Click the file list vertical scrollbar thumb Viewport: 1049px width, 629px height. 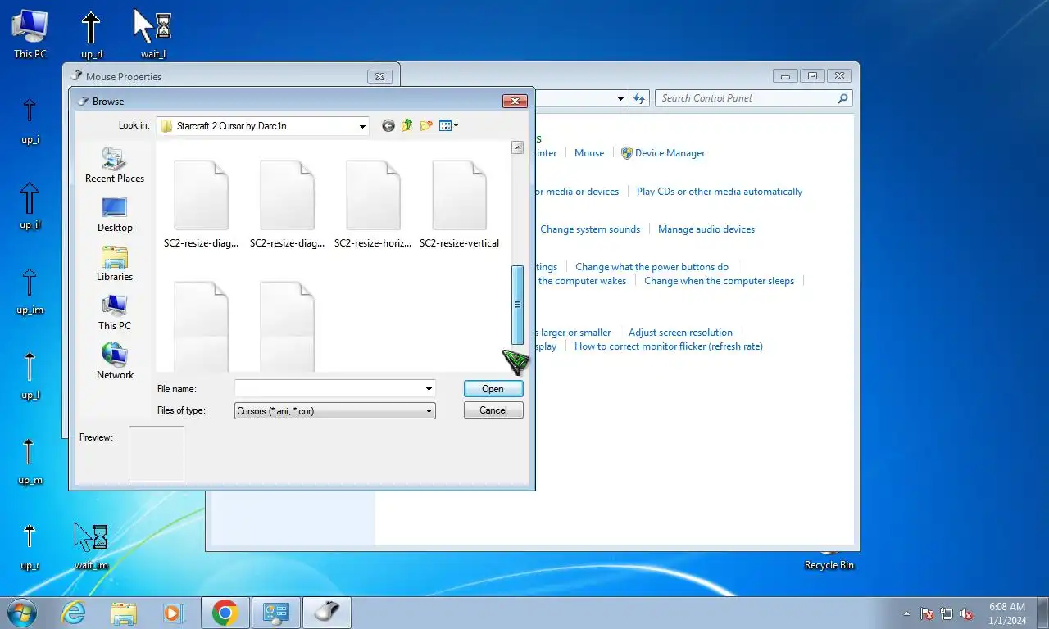coord(517,305)
